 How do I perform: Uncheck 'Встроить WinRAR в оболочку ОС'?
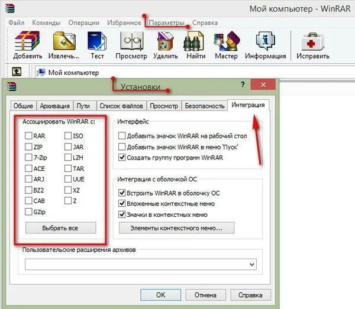[x=122, y=193]
